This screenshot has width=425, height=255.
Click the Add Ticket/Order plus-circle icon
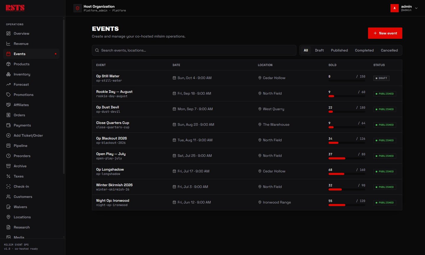8,136
